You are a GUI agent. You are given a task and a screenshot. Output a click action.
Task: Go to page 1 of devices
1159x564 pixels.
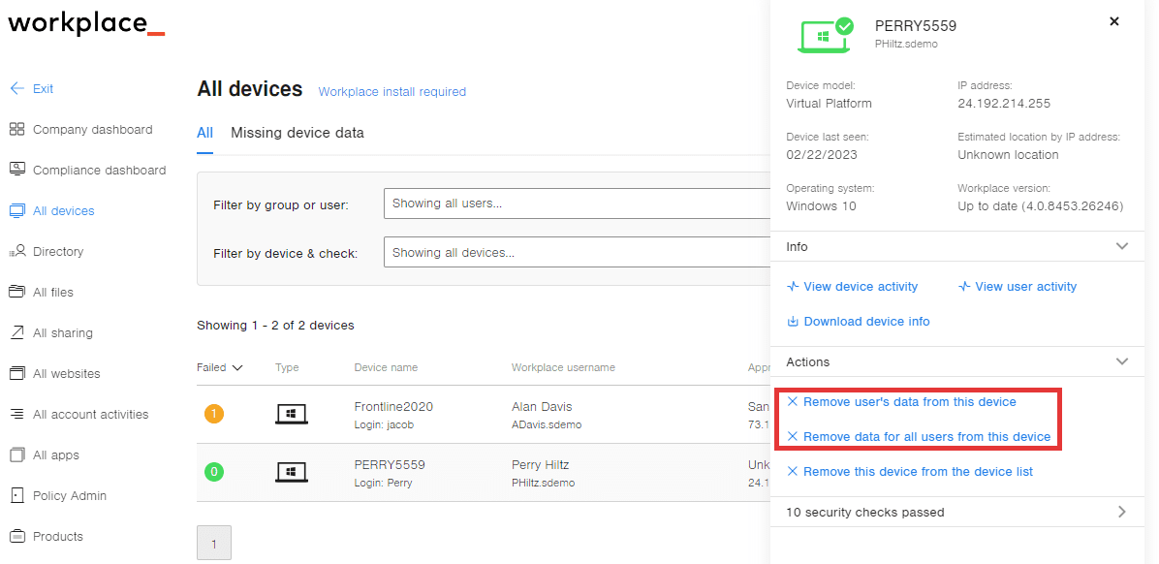214,543
